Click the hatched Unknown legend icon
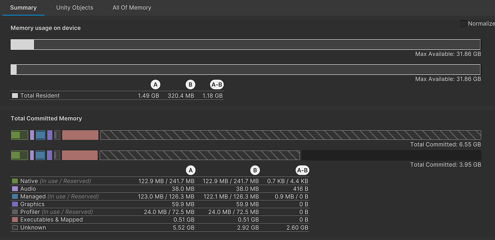Image resolution: width=495 pixels, height=240 pixels. [x=15, y=227]
